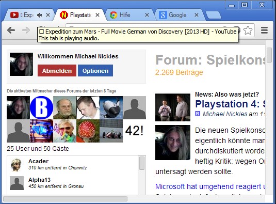
Task: Open the Chrome hamburger menu
Action: coord(264,30)
